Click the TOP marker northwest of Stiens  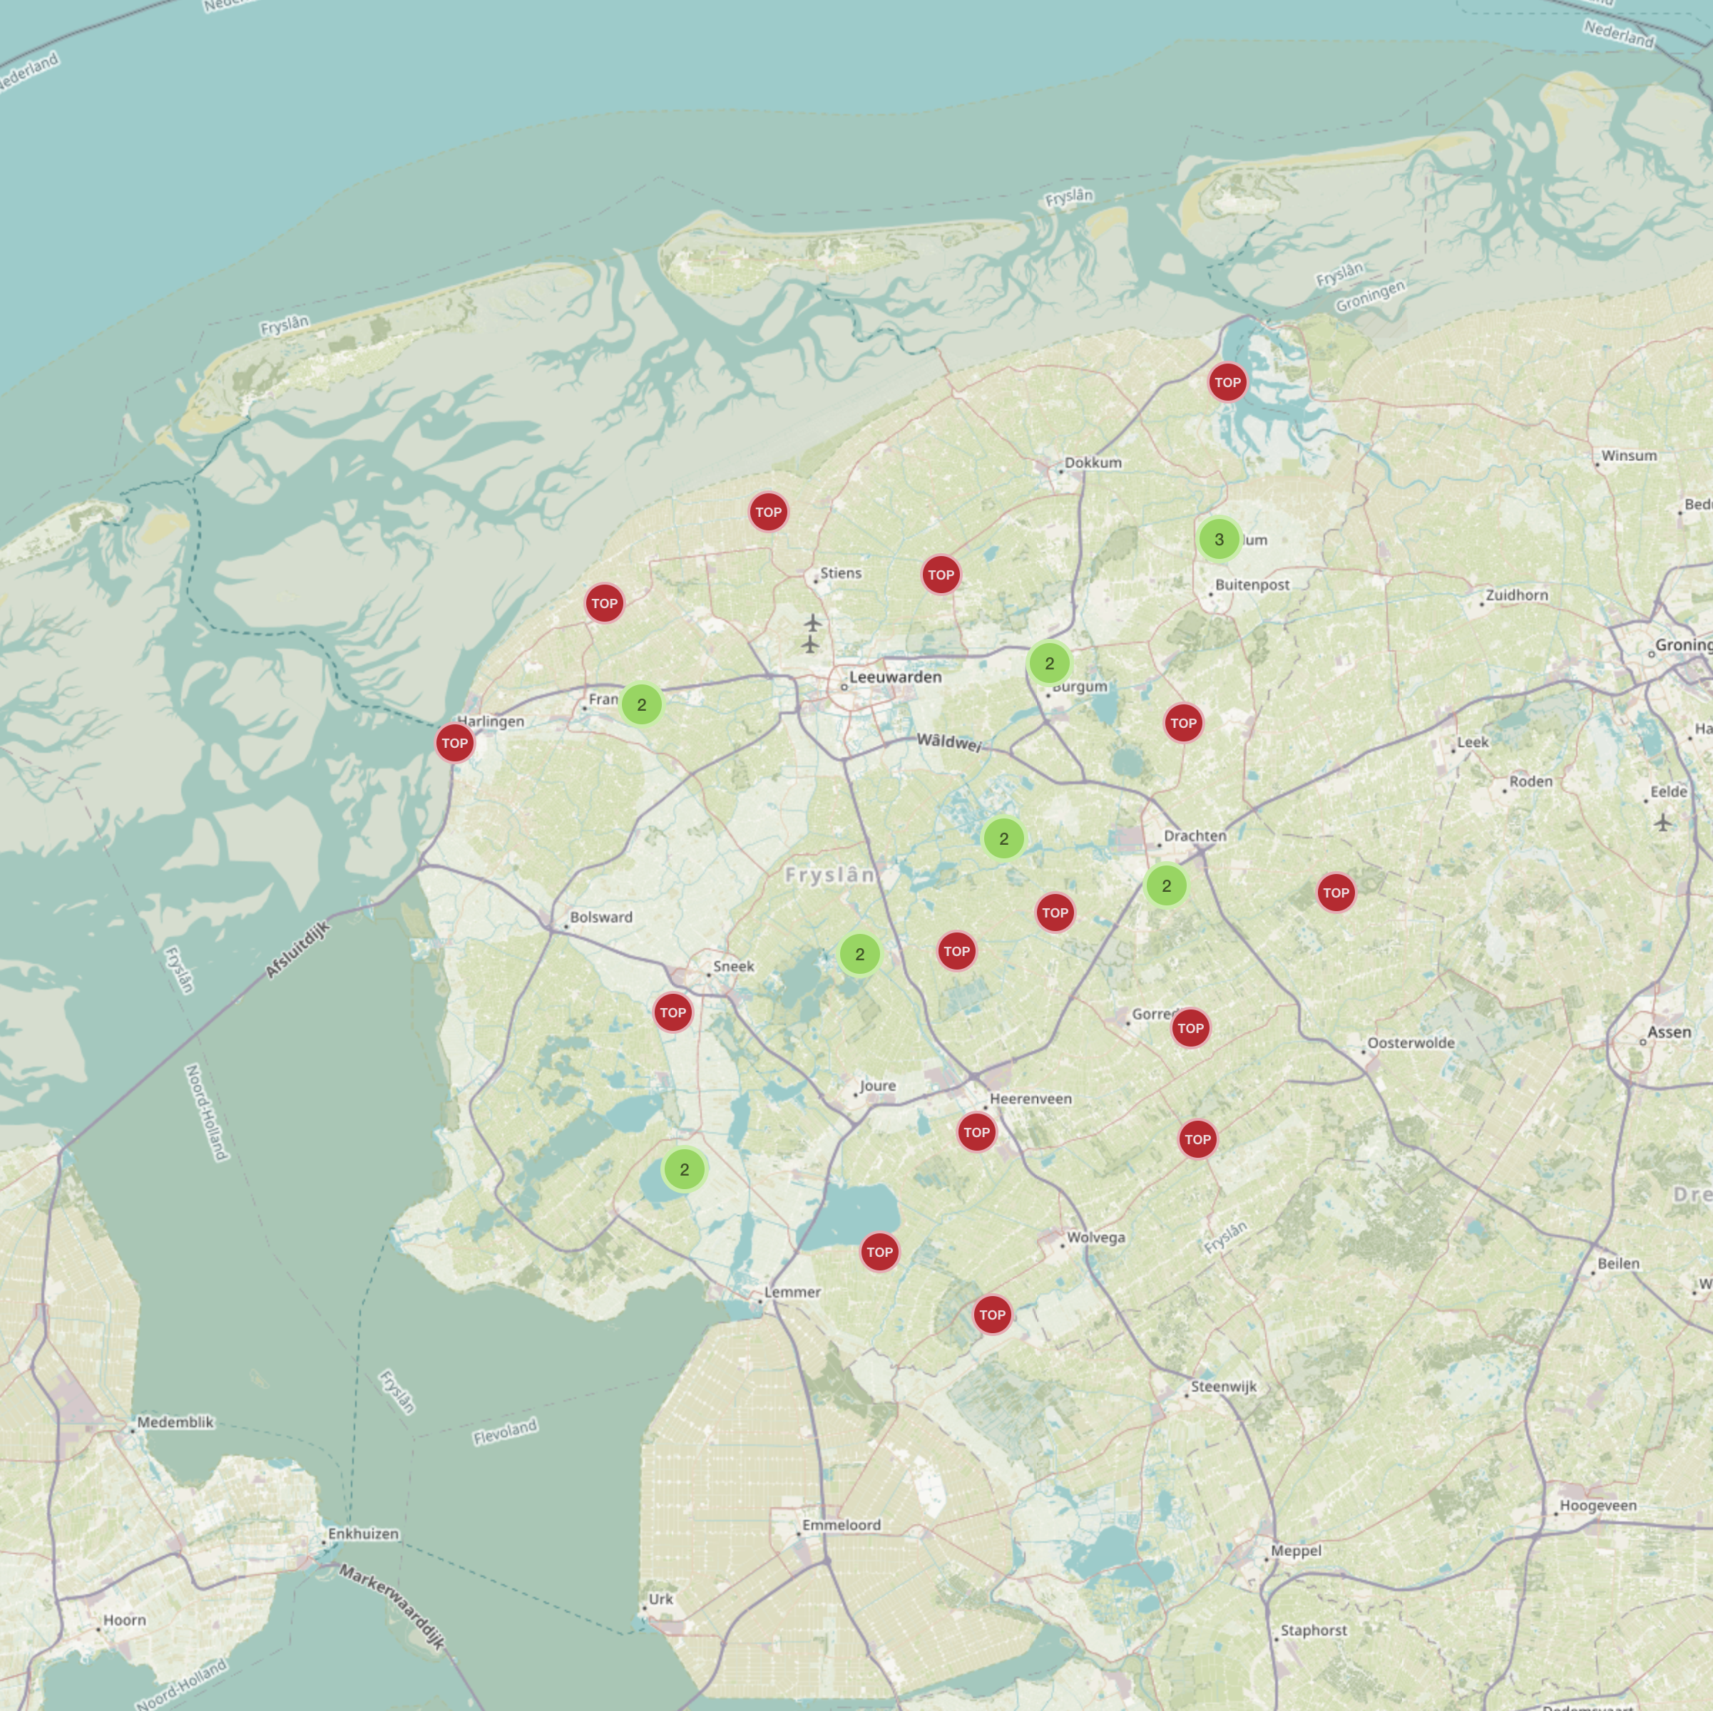[x=768, y=512]
